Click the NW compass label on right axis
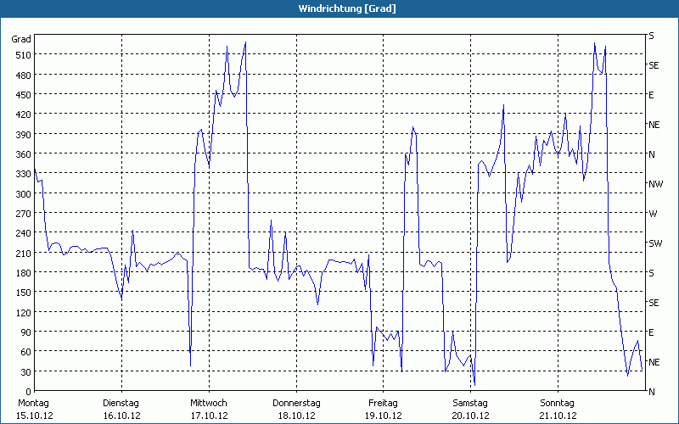The height and width of the screenshot is (424, 679). point(654,184)
